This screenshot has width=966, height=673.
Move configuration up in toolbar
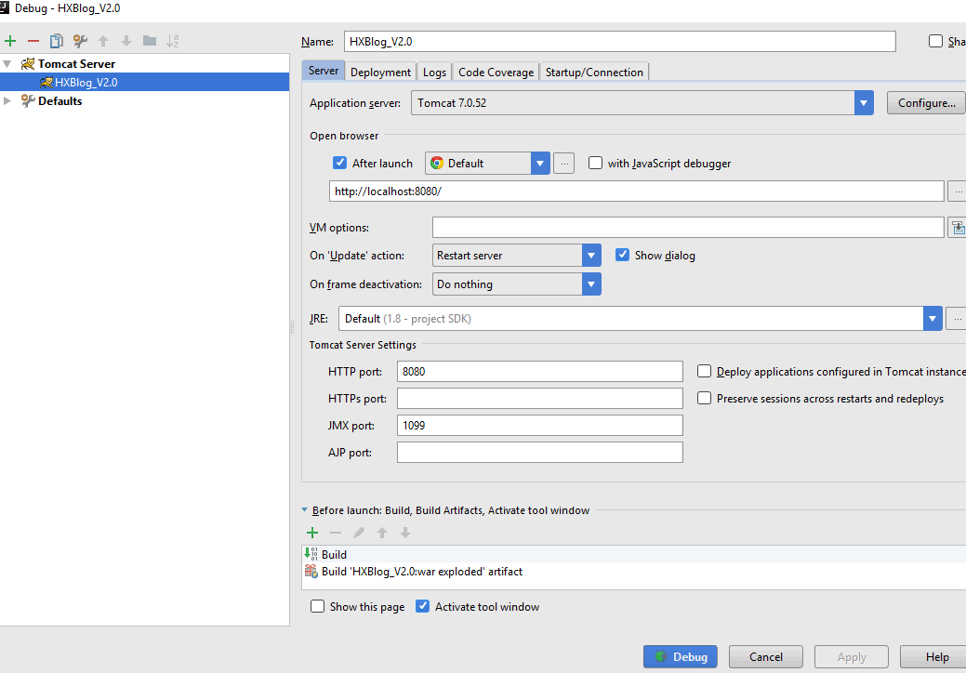point(103,41)
